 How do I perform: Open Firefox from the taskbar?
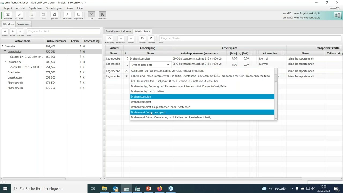click(x=160, y=188)
